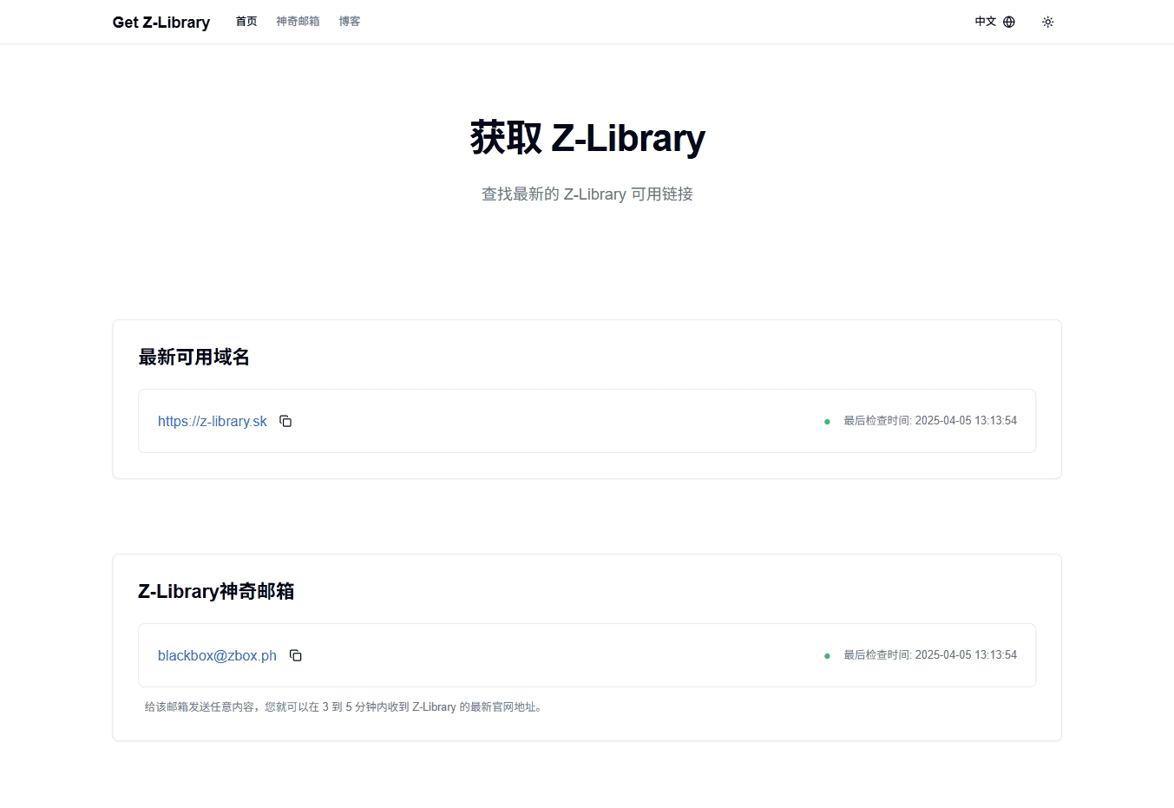
Task: Open the Get Z-Library site logo link
Action: 161,22
